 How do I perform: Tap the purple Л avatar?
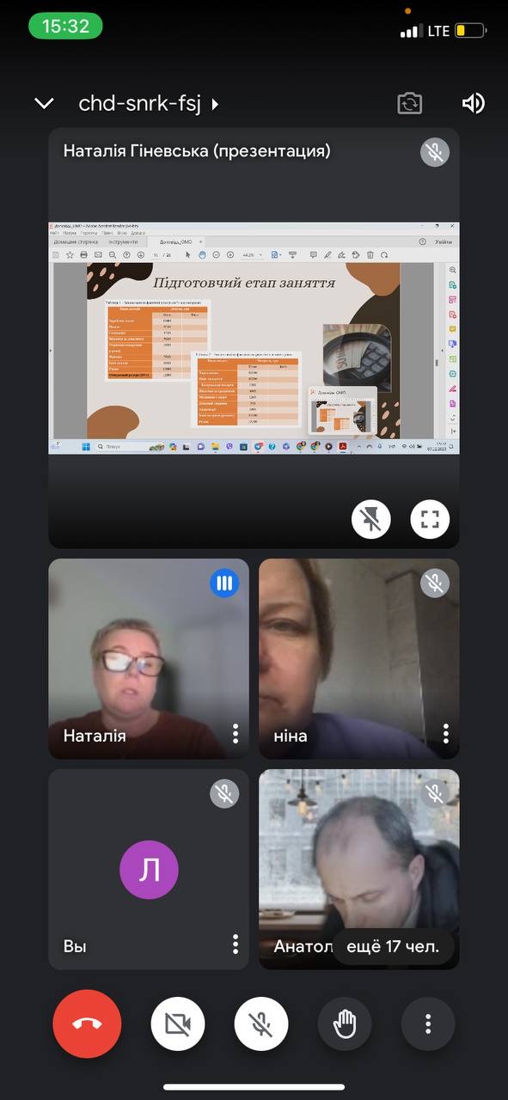(x=149, y=871)
